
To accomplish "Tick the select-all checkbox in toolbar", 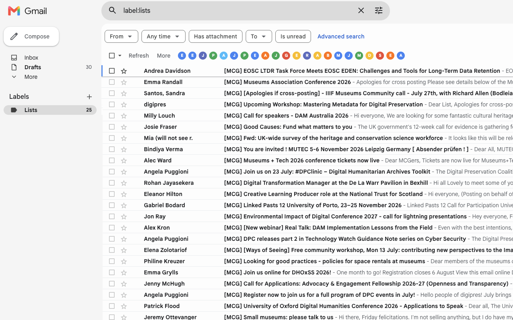I will [112, 56].
